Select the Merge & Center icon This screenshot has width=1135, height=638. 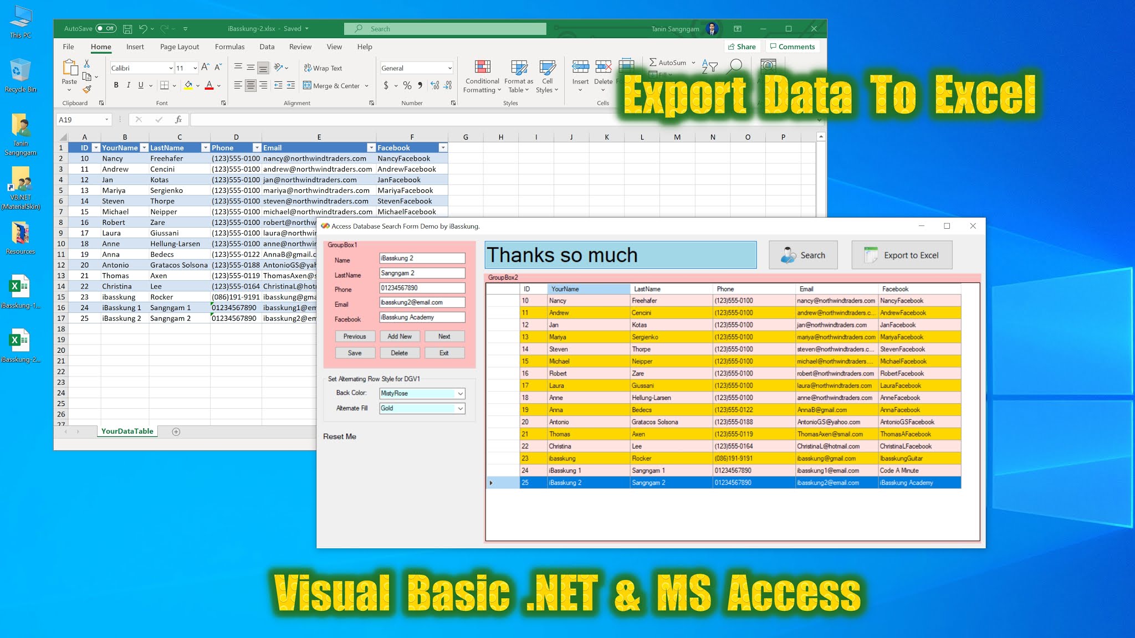click(308, 85)
